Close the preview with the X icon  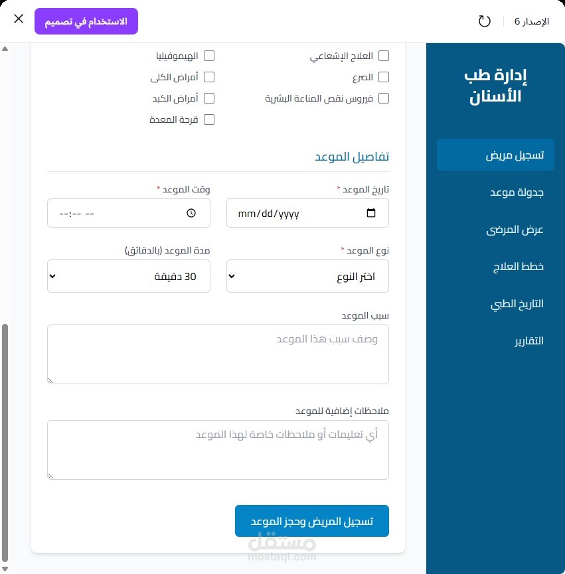(19, 19)
